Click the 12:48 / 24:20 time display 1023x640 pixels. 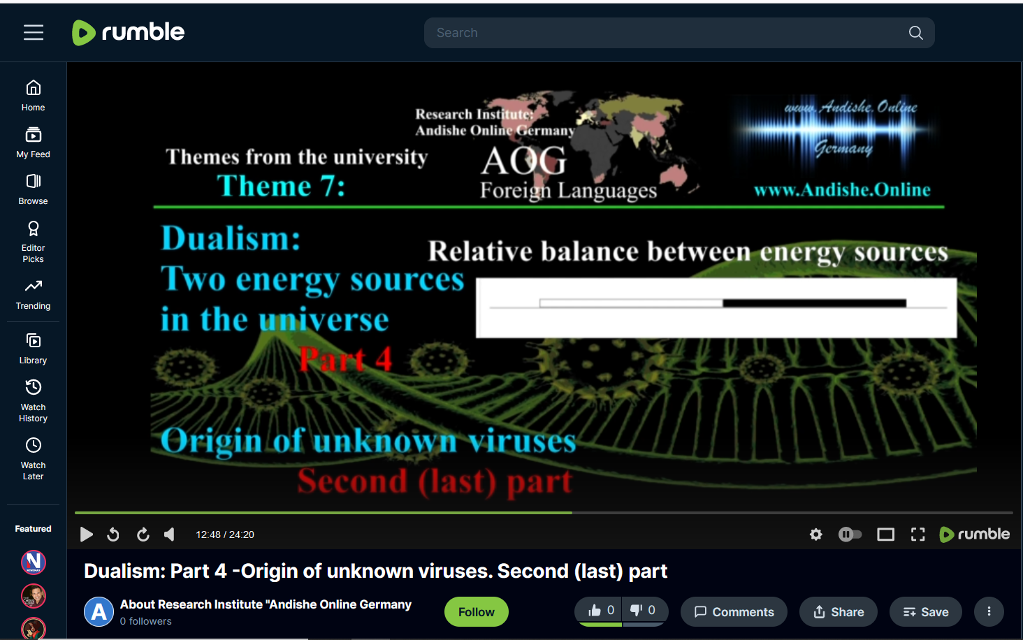point(225,534)
